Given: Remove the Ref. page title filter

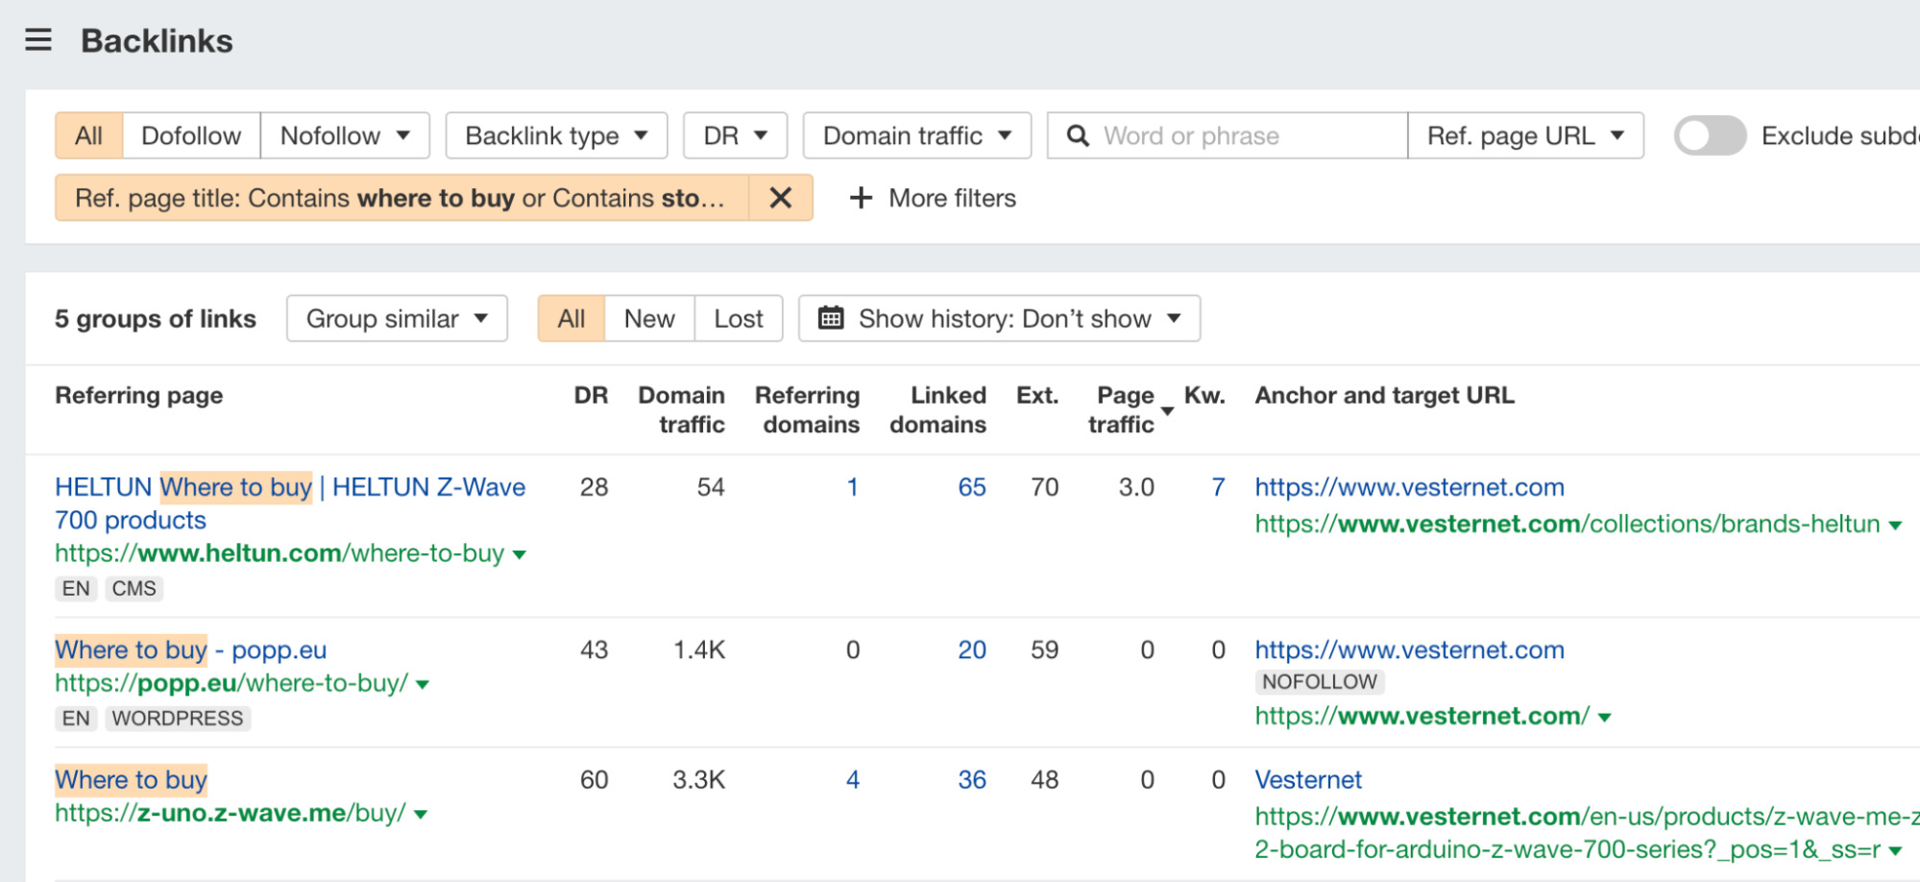Looking at the screenshot, I should pyautogui.click(x=780, y=198).
